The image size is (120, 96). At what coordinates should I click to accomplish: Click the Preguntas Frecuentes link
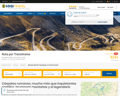click(18, 2)
